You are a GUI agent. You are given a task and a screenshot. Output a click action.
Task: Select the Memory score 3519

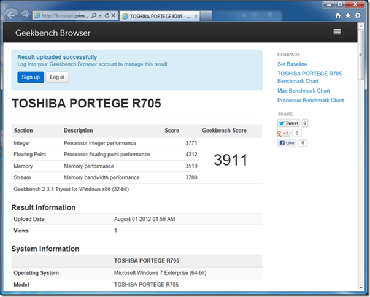click(191, 166)
